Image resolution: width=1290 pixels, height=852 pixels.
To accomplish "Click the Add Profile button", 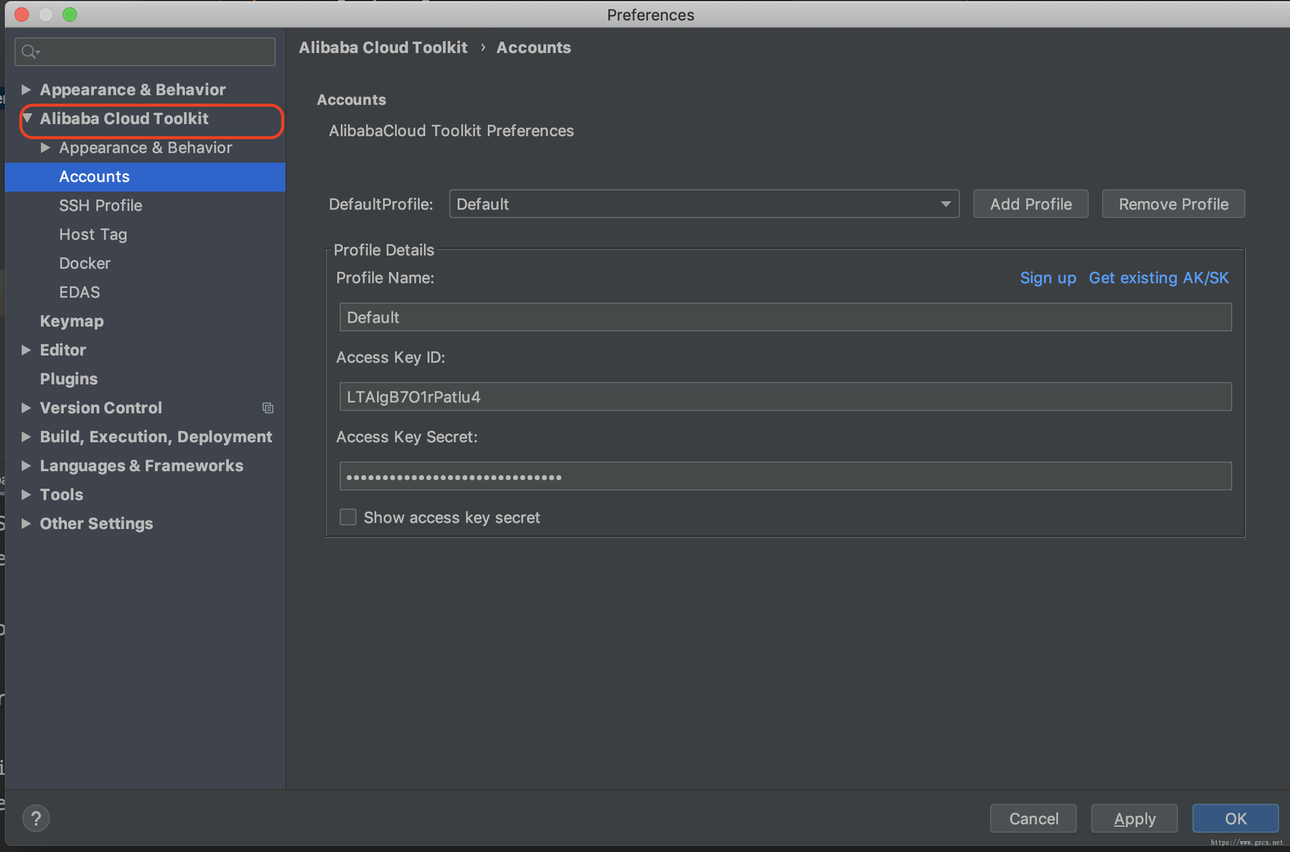I will (x=1030, y=204).
